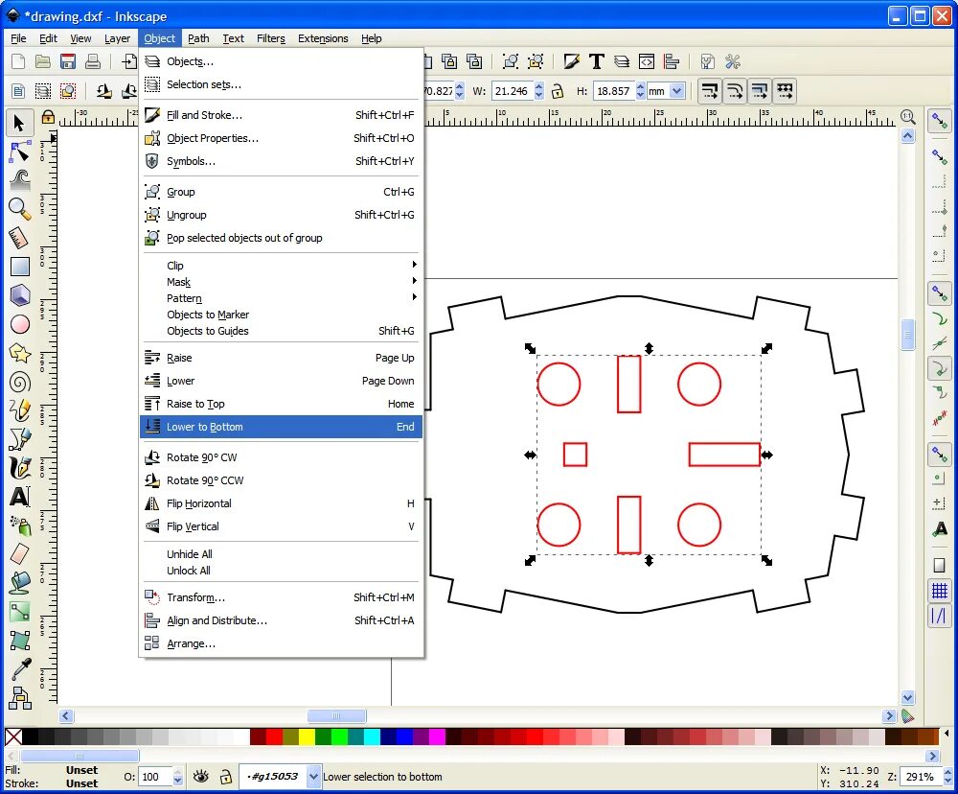Choose Ungroup from Object menu
The height and width of the screenshot is (794, 958).
click(281, 215)
